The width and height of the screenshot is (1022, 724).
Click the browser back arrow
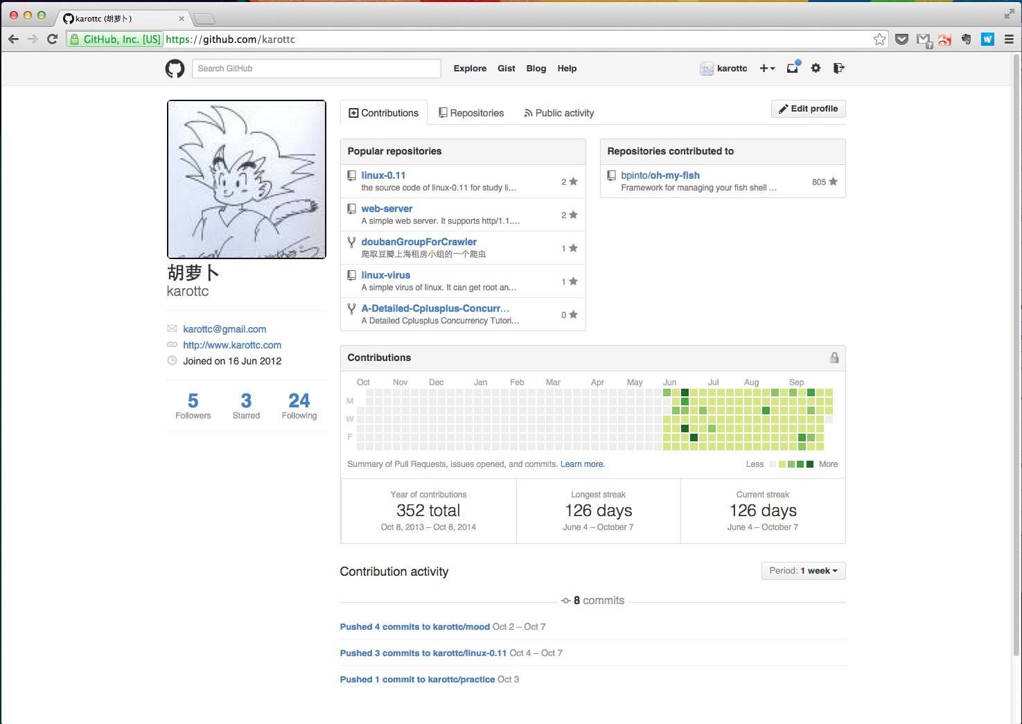(13, 39)
